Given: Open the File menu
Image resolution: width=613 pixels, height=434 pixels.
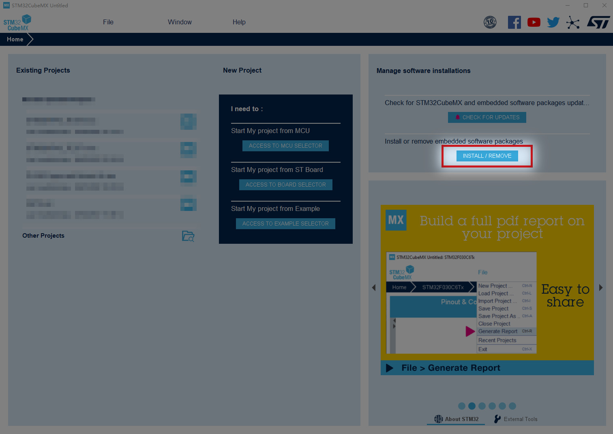Looking at the screenshot, I should [108, 22].
